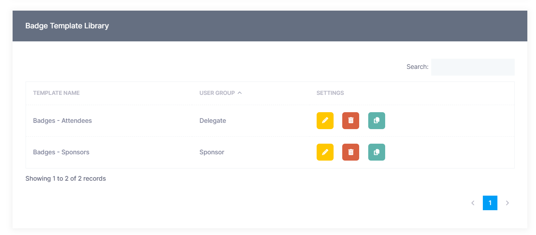The height and width of the screenshot is (235, 536).
Task: Go to the next page arrow
Action: (x=507, y=203)
